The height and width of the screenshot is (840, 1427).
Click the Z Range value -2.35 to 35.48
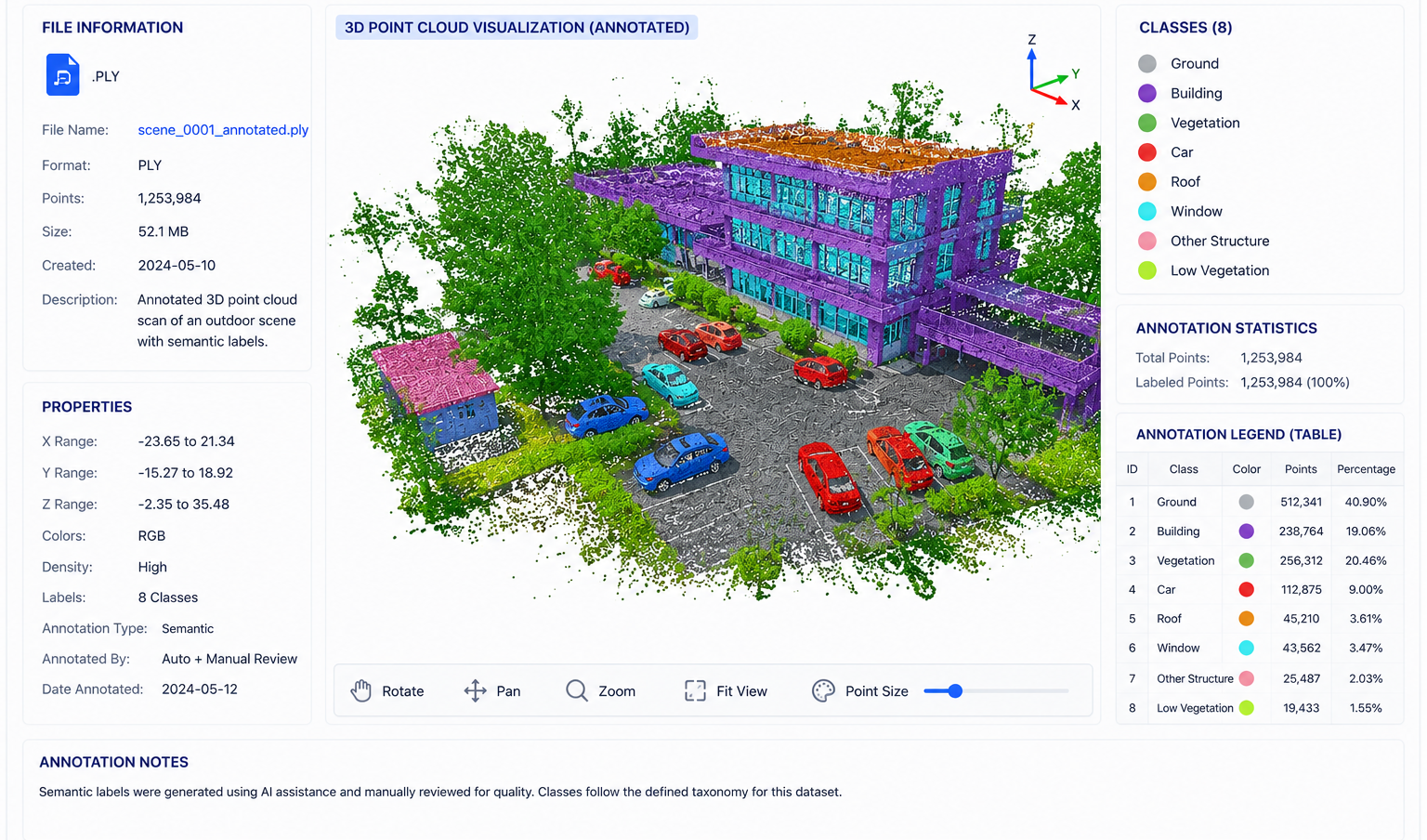[183, 505]
